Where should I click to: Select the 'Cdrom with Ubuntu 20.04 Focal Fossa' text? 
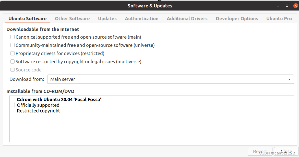click(x=59, y=100)
